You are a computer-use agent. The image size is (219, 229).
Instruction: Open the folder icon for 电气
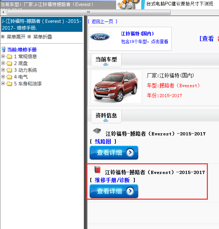pyautogui.click(x=9, y=77)
